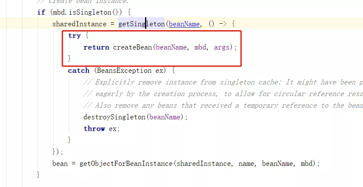Click the 'try' keyword

coord(74,36)
